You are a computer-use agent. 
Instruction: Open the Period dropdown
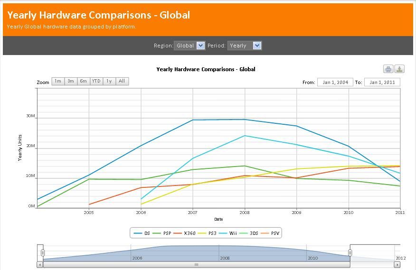(x=244, y=46)
